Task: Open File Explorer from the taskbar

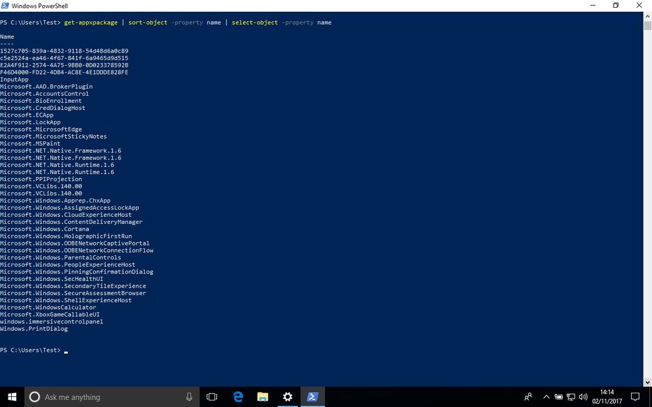Action: (262, 397)
